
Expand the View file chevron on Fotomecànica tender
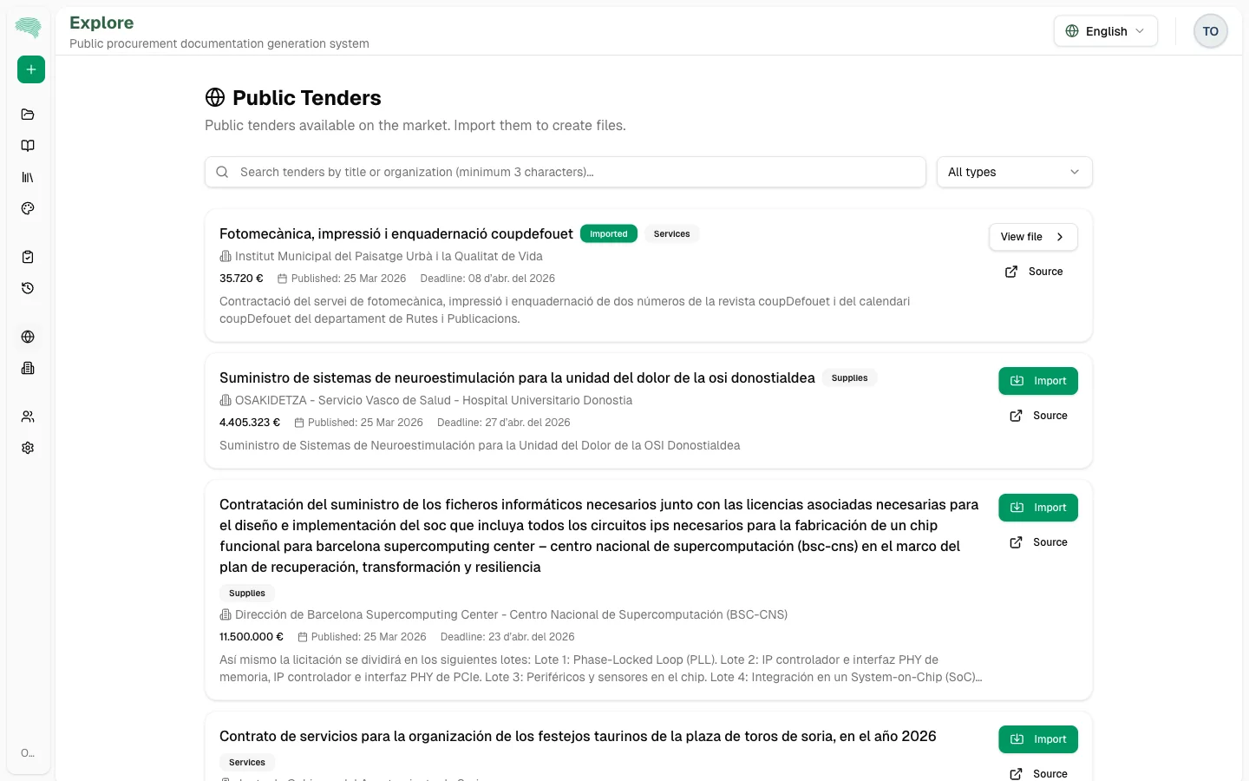pyautogui.click(x=1059, y=236)
